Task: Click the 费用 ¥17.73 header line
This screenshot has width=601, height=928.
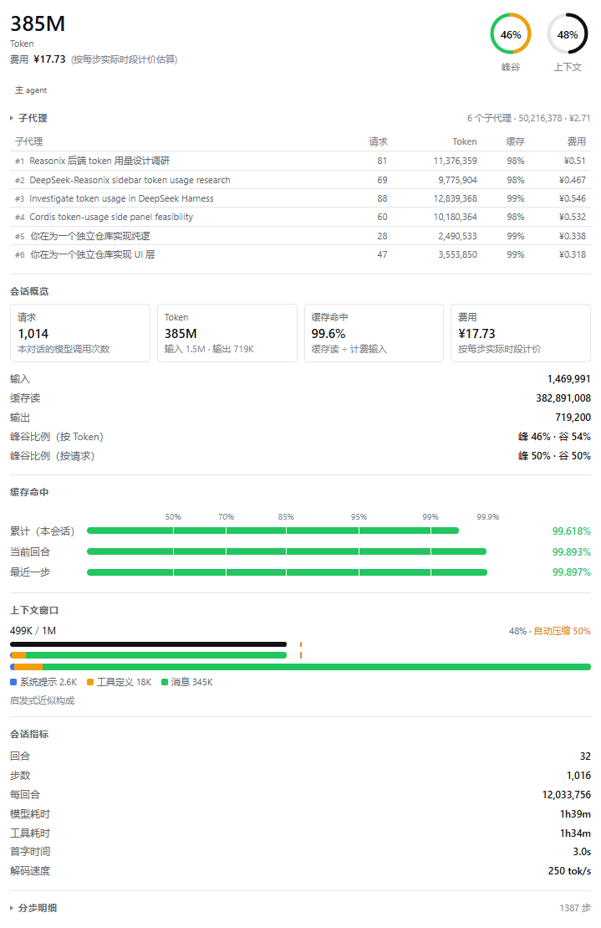Action: pos(94,59)
